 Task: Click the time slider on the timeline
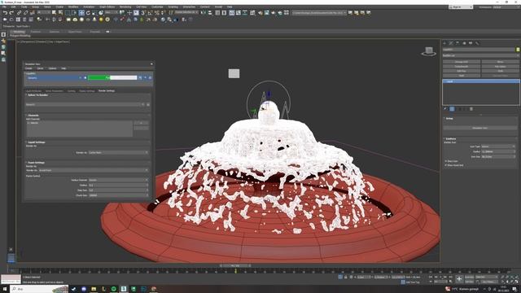pyautogui.click(x=235, y=265)
